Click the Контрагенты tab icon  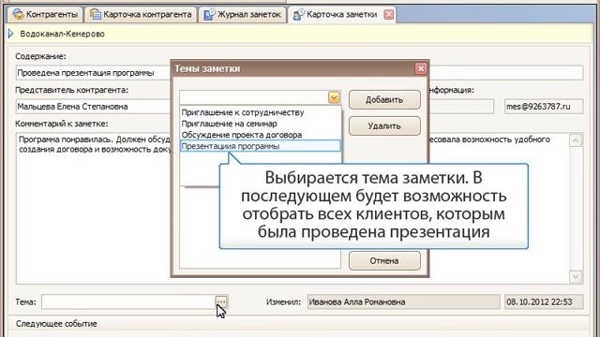tap(18, 15)
